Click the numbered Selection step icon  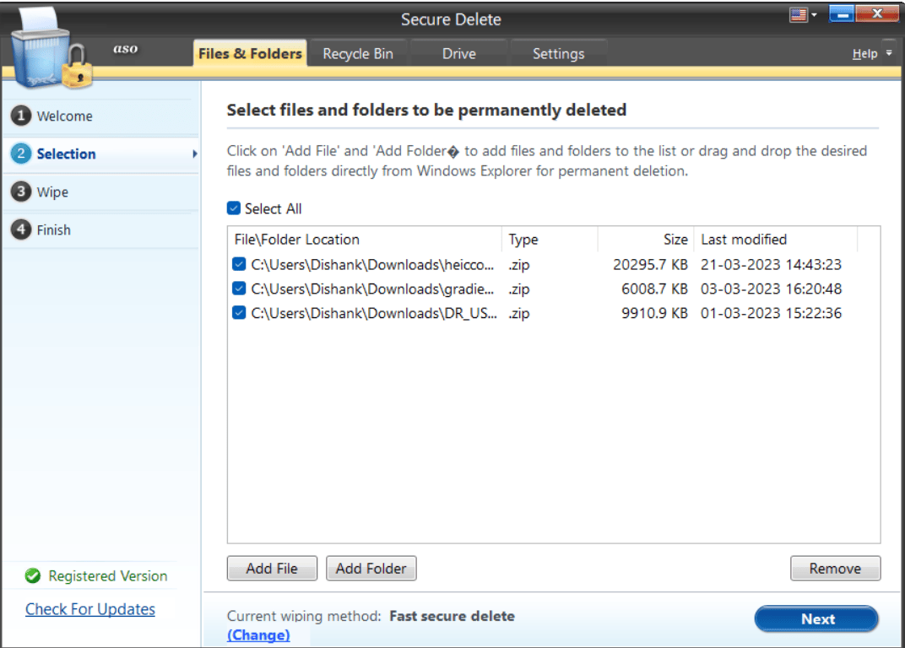tap(20, 154)
